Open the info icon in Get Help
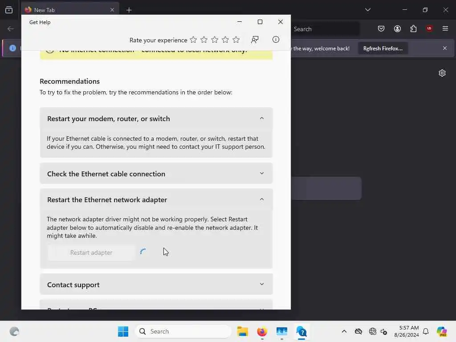 (276, 40)
